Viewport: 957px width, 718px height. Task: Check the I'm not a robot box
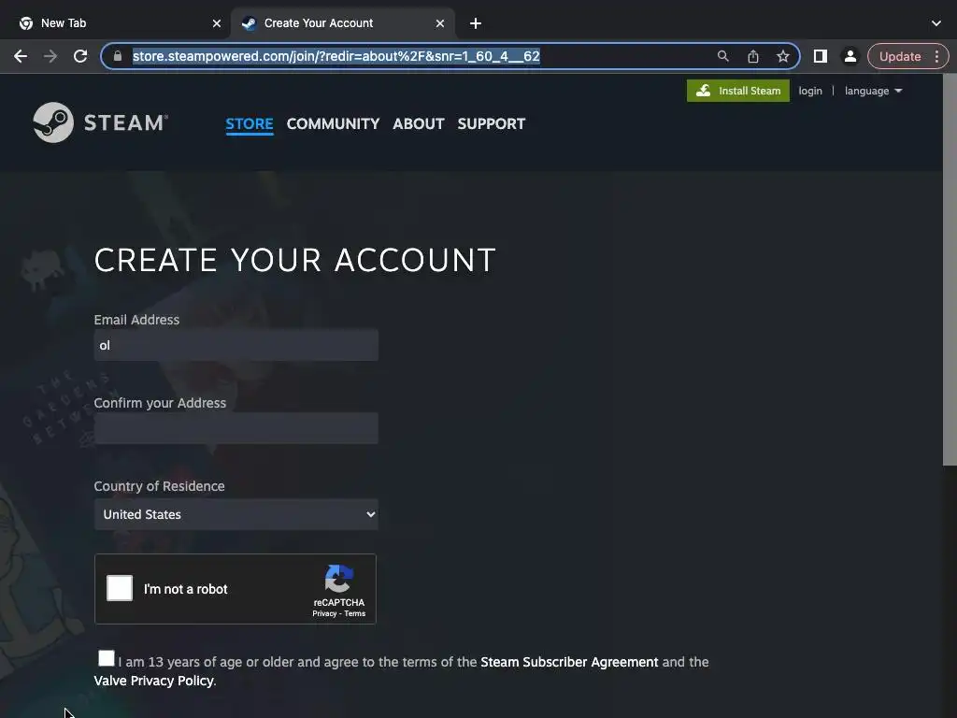(120, 588)
